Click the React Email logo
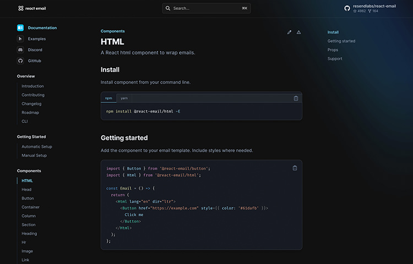Image resolution: width=413 pixels, height=264 pixels. pyautogui.click(x=32, y=8)
